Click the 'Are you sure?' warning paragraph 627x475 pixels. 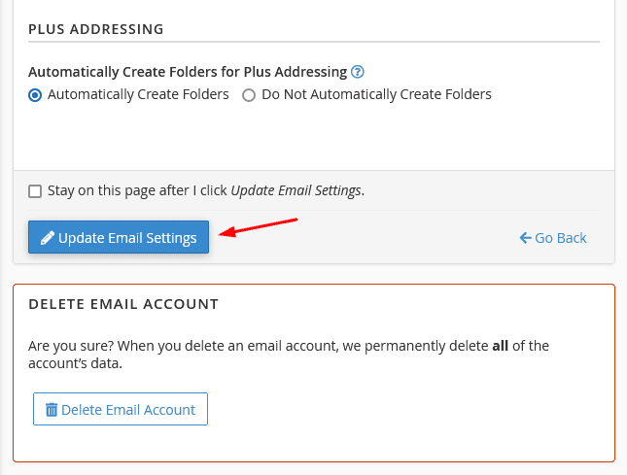coord(289,355)
